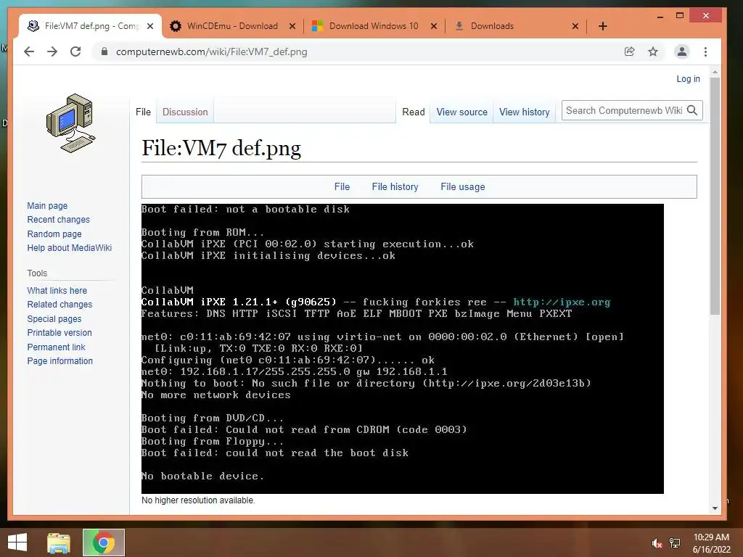Close the WinCDEmu - Download tab

click(x=292, y=26)
